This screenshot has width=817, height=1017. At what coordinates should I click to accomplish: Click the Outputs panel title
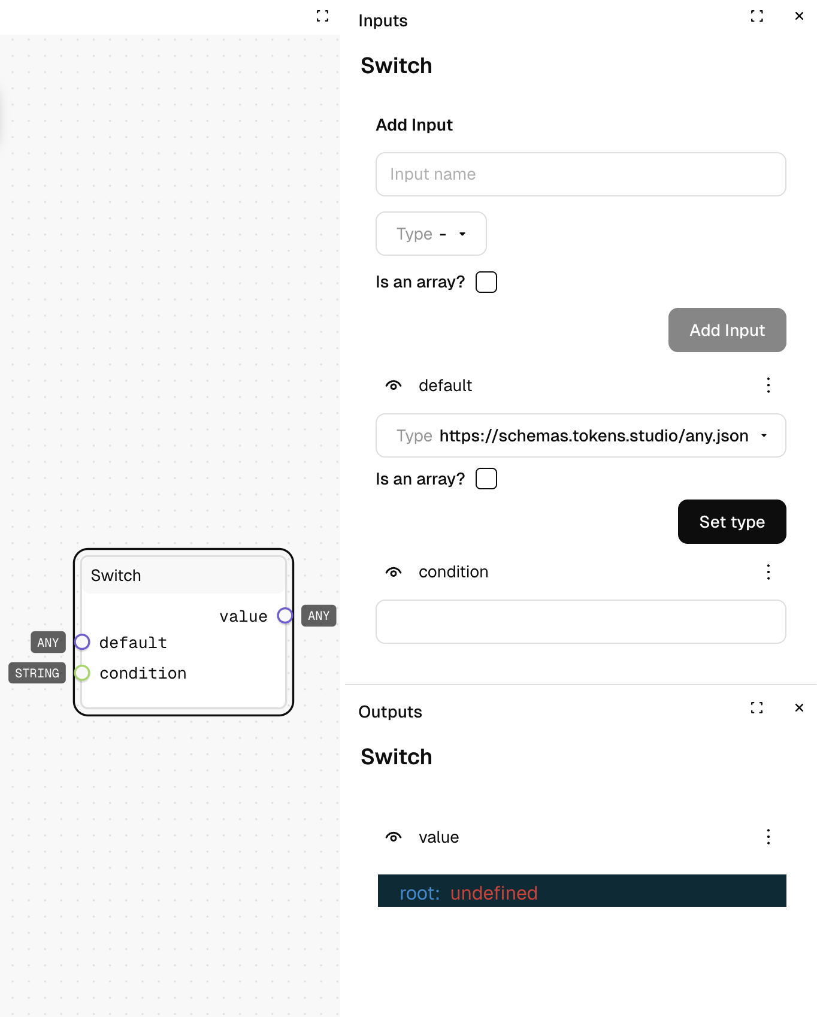pyautogui.click(x=390, y=712)
